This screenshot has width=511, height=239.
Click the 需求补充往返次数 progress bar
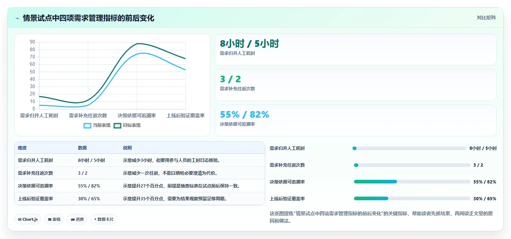[412, 165]
